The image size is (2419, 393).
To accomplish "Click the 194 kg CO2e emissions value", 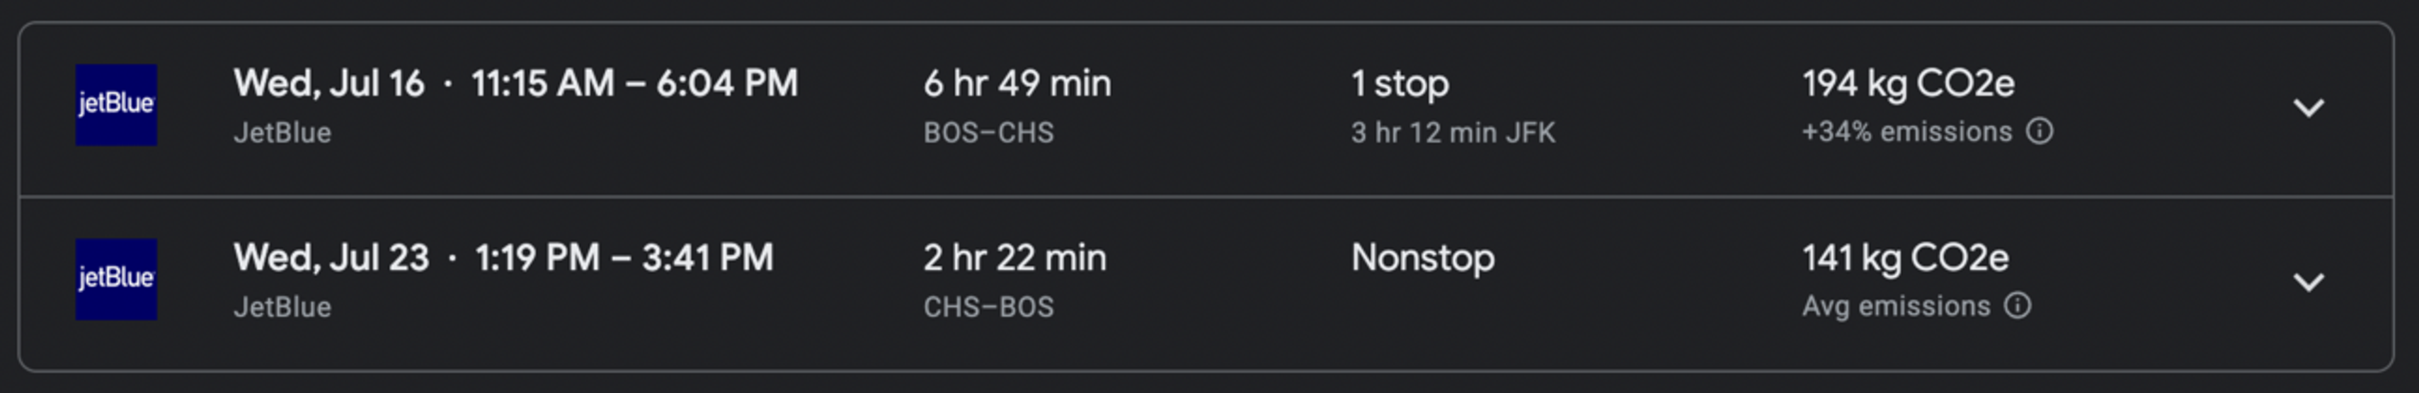I will pyautogui.click(x=1908, y=84).
